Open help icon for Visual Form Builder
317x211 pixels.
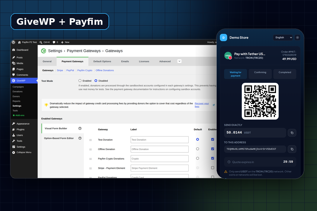(x=80, y=128)
